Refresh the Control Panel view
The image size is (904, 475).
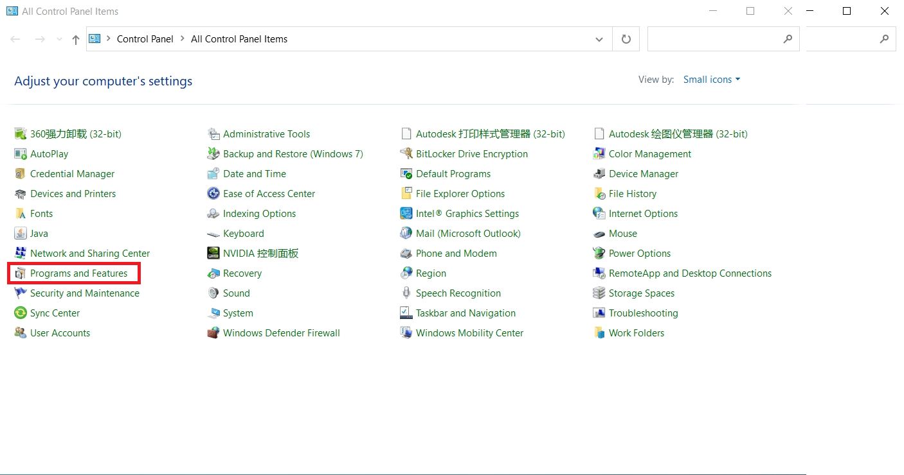coord(626,39)
